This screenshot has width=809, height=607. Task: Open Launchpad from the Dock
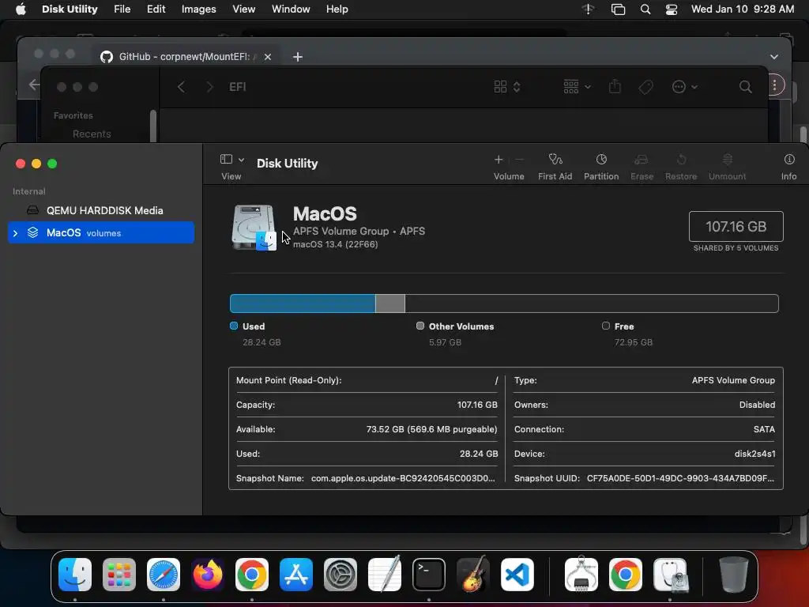[x=119, y=574]
